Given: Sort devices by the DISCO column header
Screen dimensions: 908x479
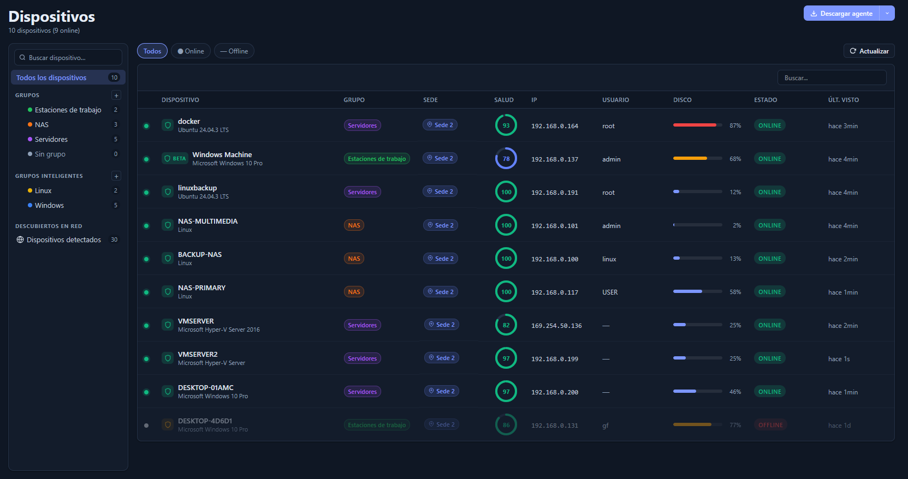Looking at the screenshot, I should pyautogui.click(x=682, y=100).
